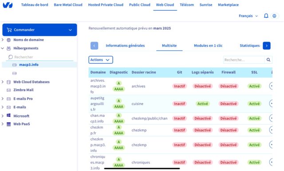
Task: Click the Web Cloud Databases icon
Action: (8, 82)
